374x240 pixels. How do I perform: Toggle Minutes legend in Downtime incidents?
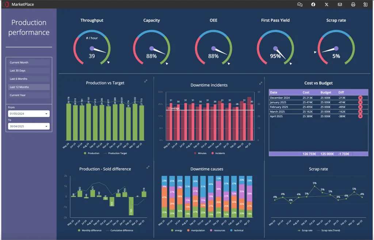[201, 153]
